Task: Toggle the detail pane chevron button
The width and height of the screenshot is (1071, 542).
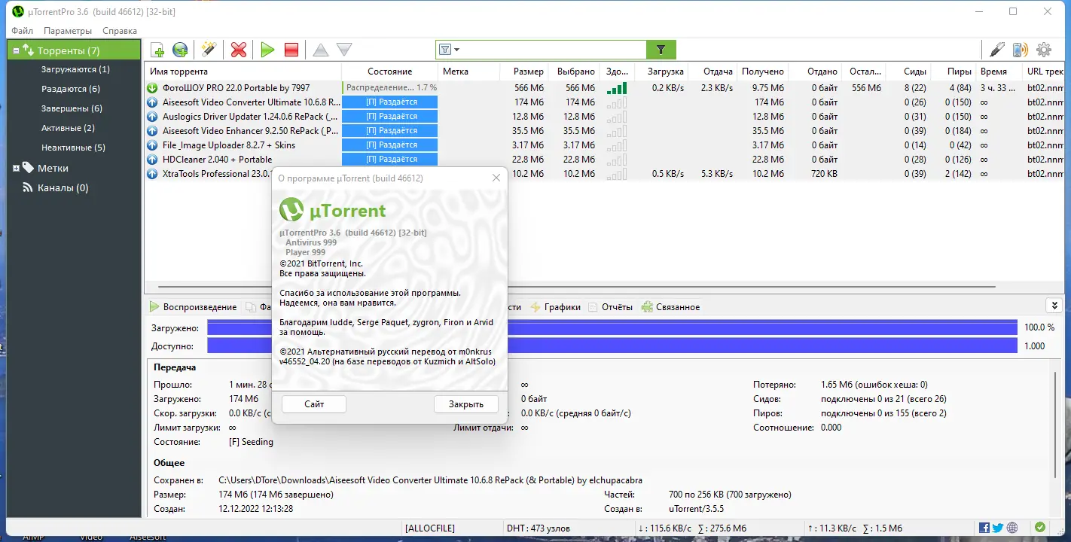Action: [x=1054, y=306]
